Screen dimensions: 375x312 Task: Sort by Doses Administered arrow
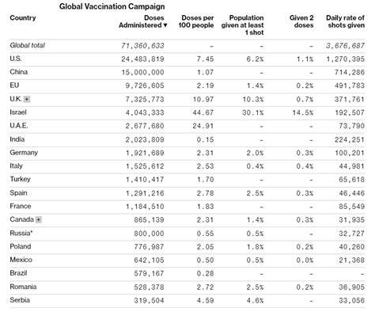point(165,25)
